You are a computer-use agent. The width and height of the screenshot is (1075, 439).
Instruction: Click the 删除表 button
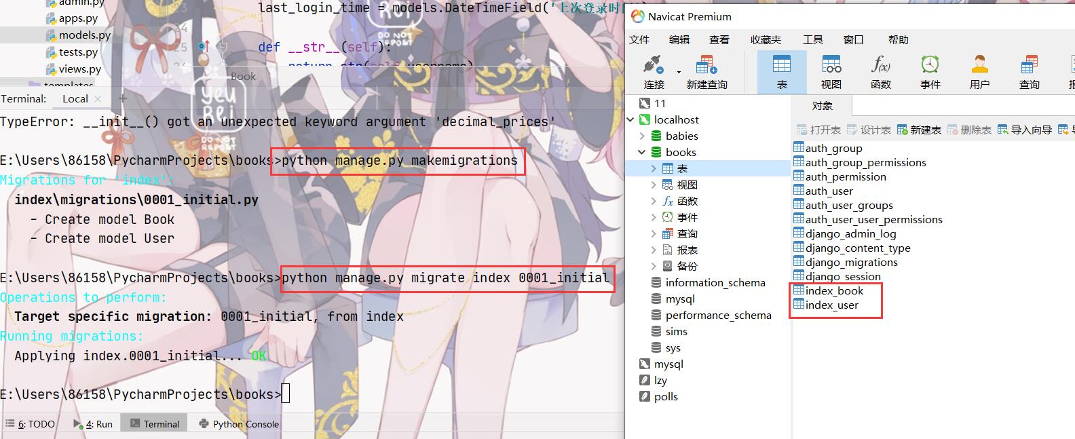point(969,130)
